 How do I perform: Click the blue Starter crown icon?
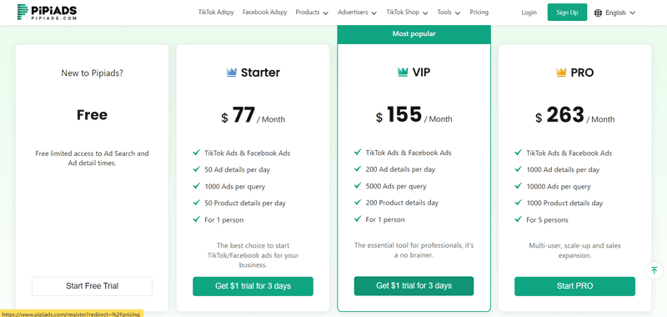(232, 73)
